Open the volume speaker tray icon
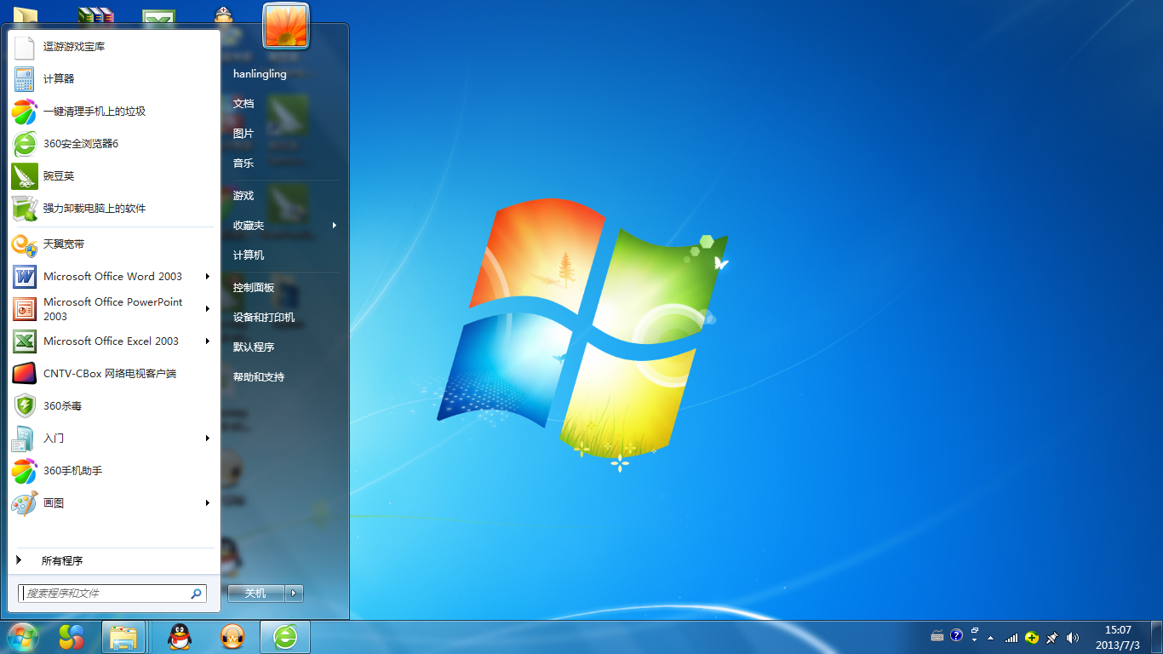Screen dimensions: 1163x654 tap(1073, 638)
